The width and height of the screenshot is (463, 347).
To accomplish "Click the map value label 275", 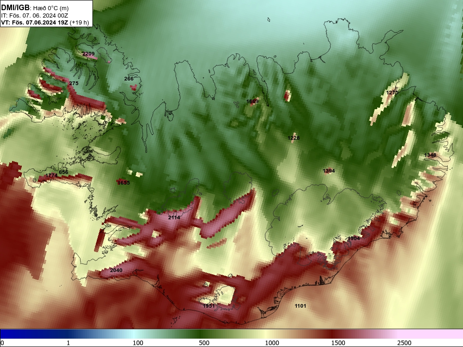I will 74,83.
